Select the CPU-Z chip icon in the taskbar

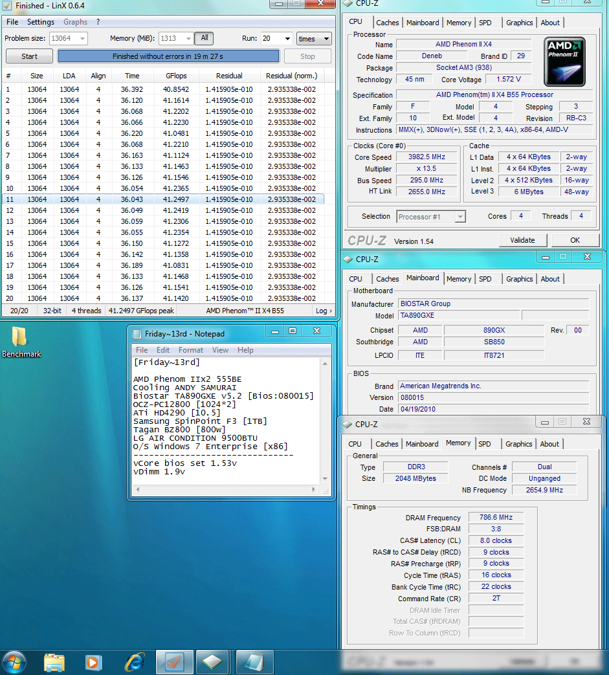pos(214,662)
